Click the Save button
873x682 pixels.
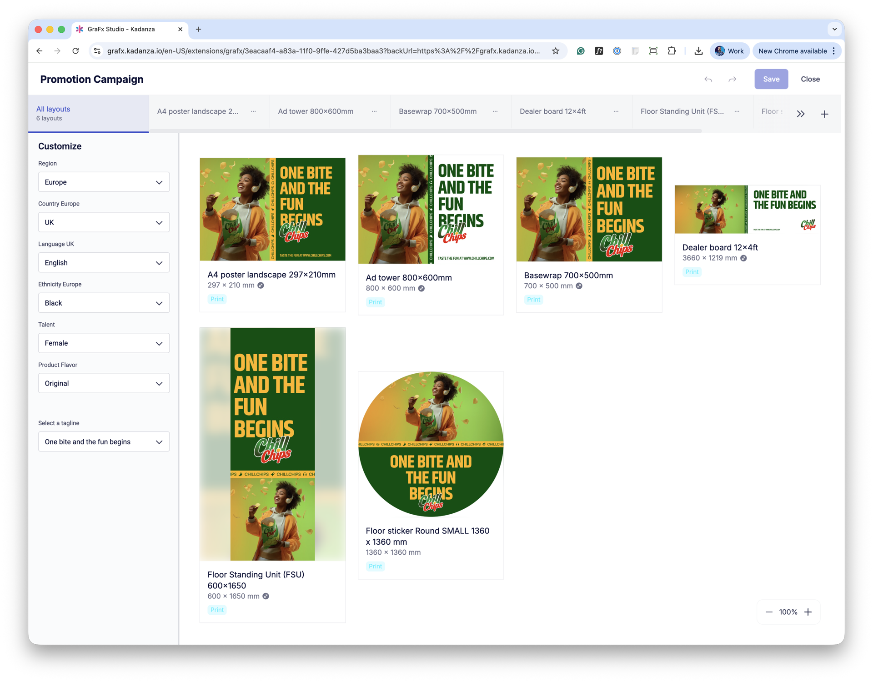(x=771, y=79)
